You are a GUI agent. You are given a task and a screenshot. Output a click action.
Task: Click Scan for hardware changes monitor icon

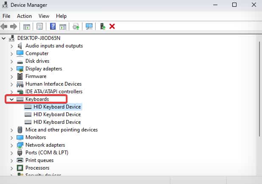(89, 26)
